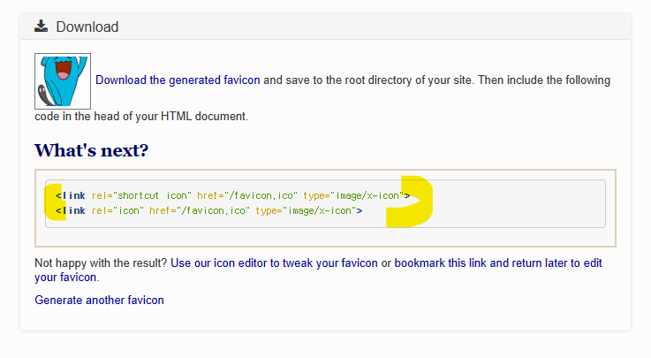
Task: Click the 'What's next?' heading
Action: [91, 150]
